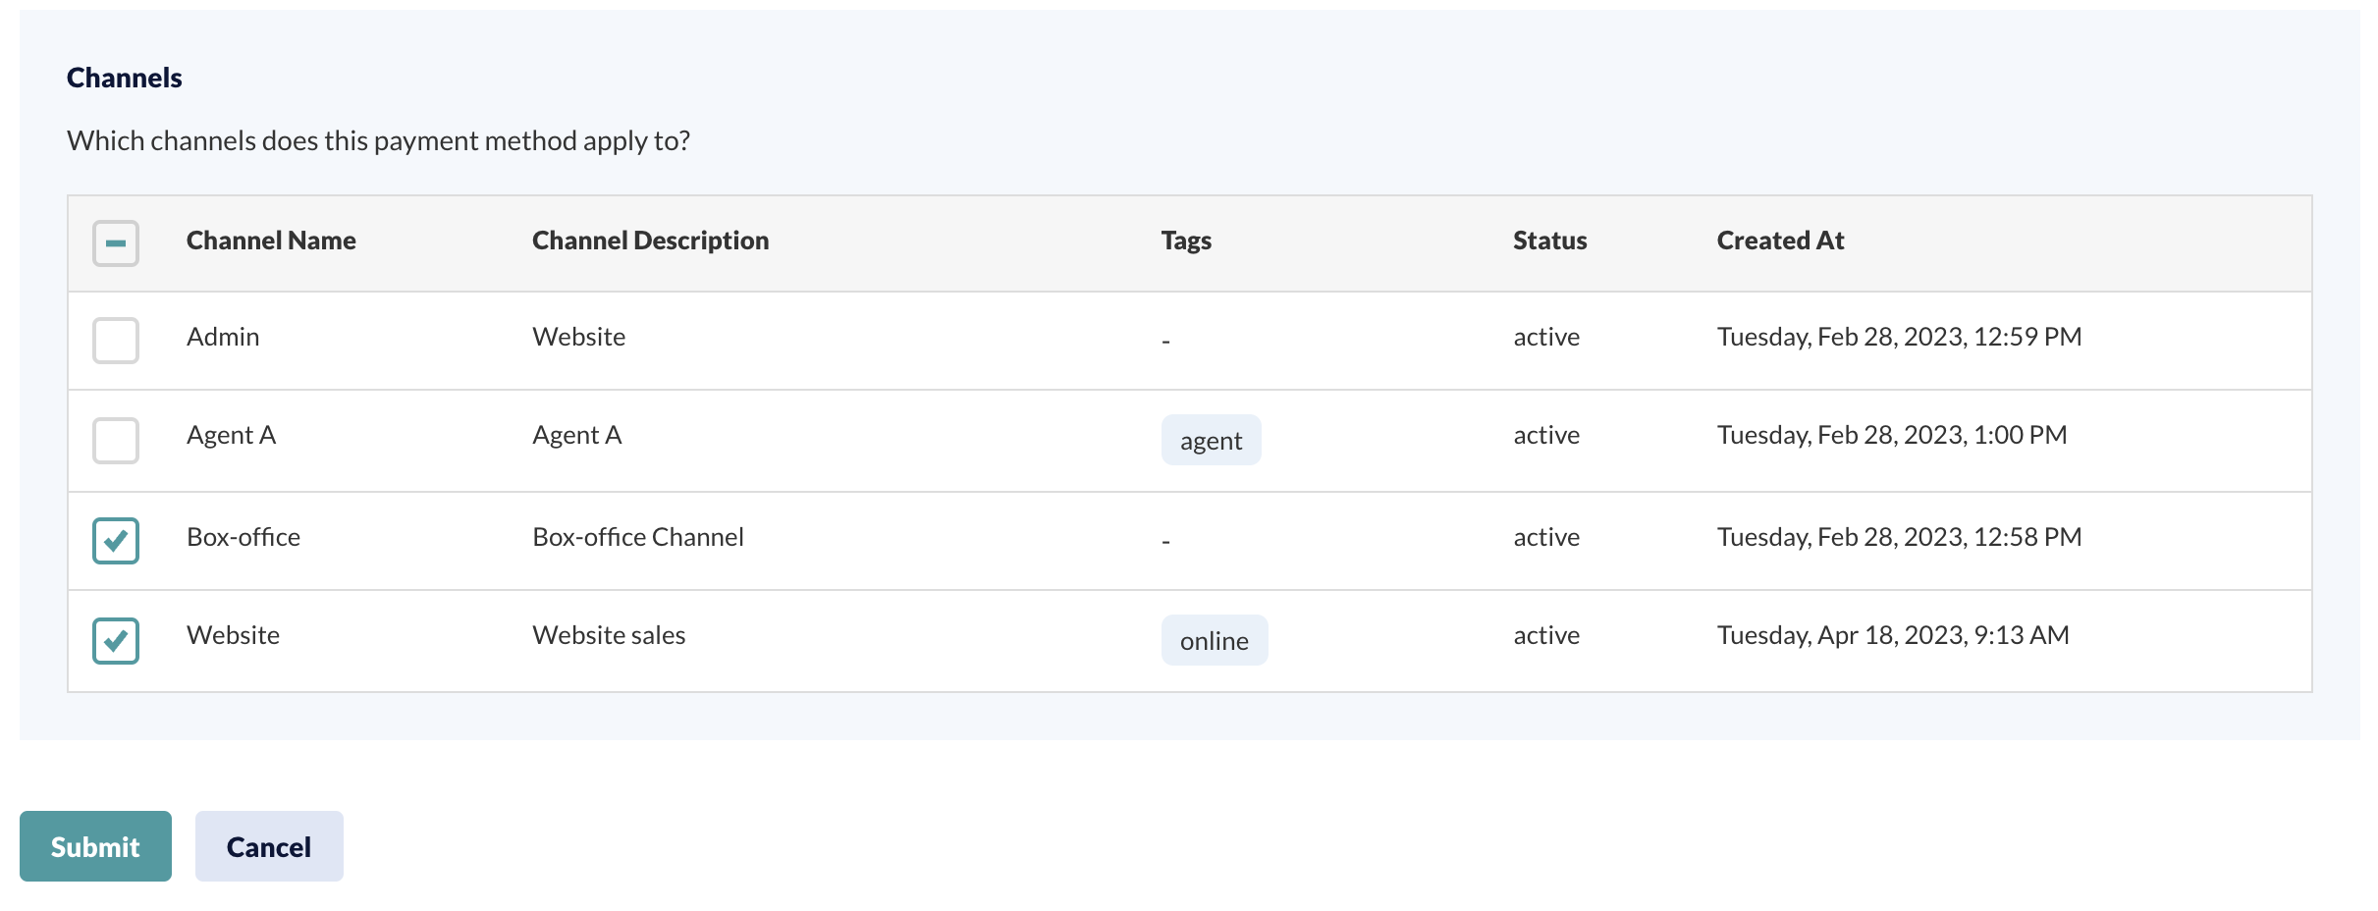Click the Created At column header

1780,241
